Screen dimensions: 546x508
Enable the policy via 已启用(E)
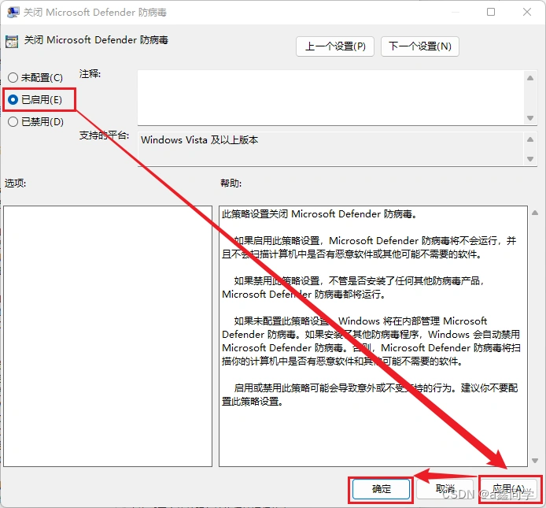tap(13, 100)
